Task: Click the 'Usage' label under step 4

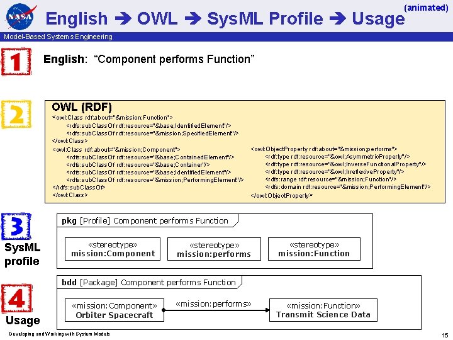Action: 23,320
